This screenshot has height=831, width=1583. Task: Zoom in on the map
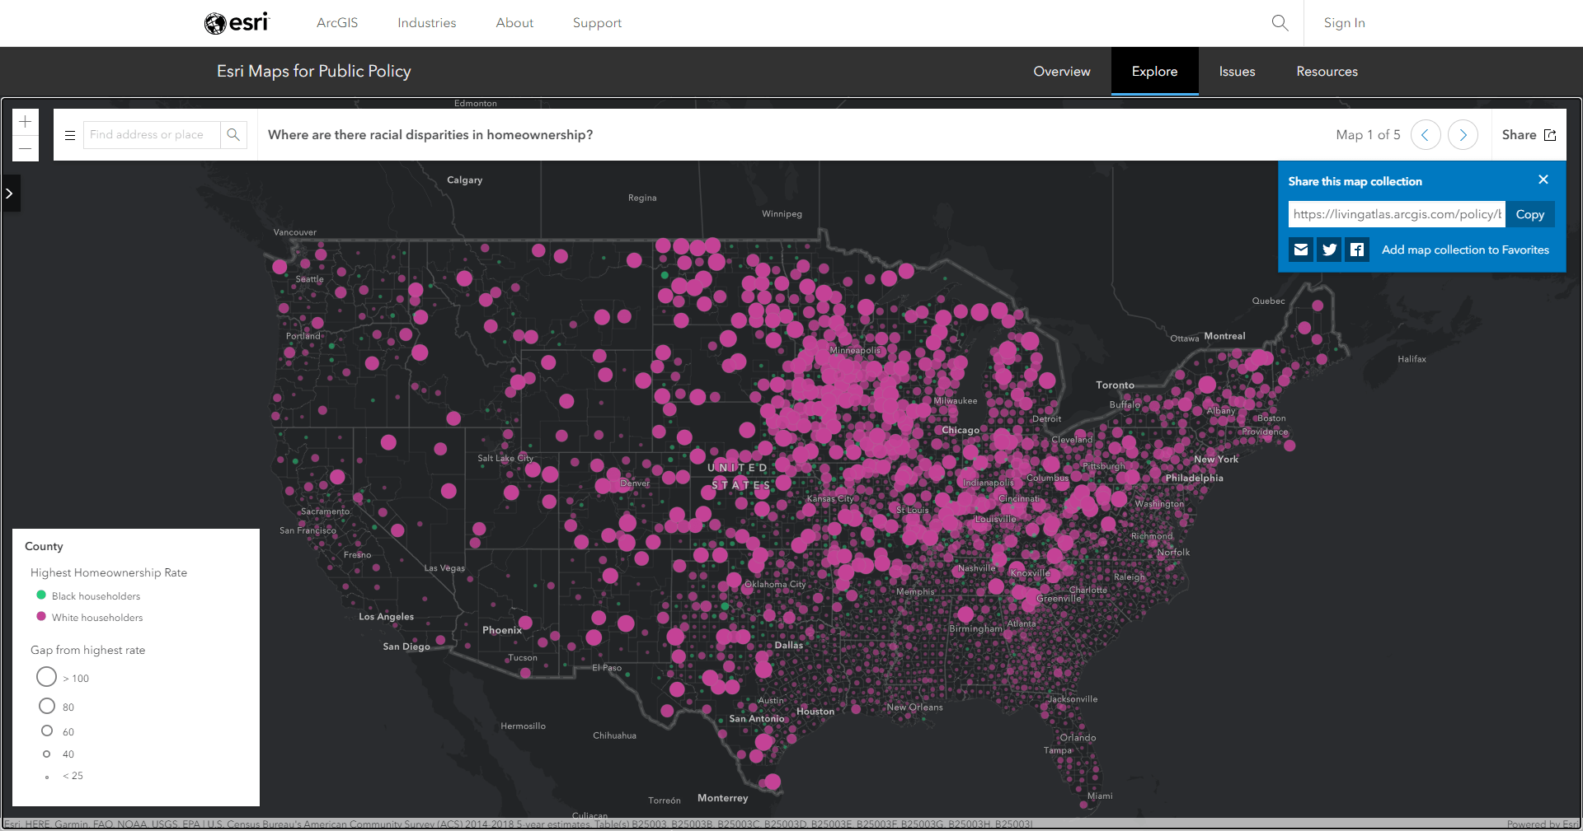(26, 122)
